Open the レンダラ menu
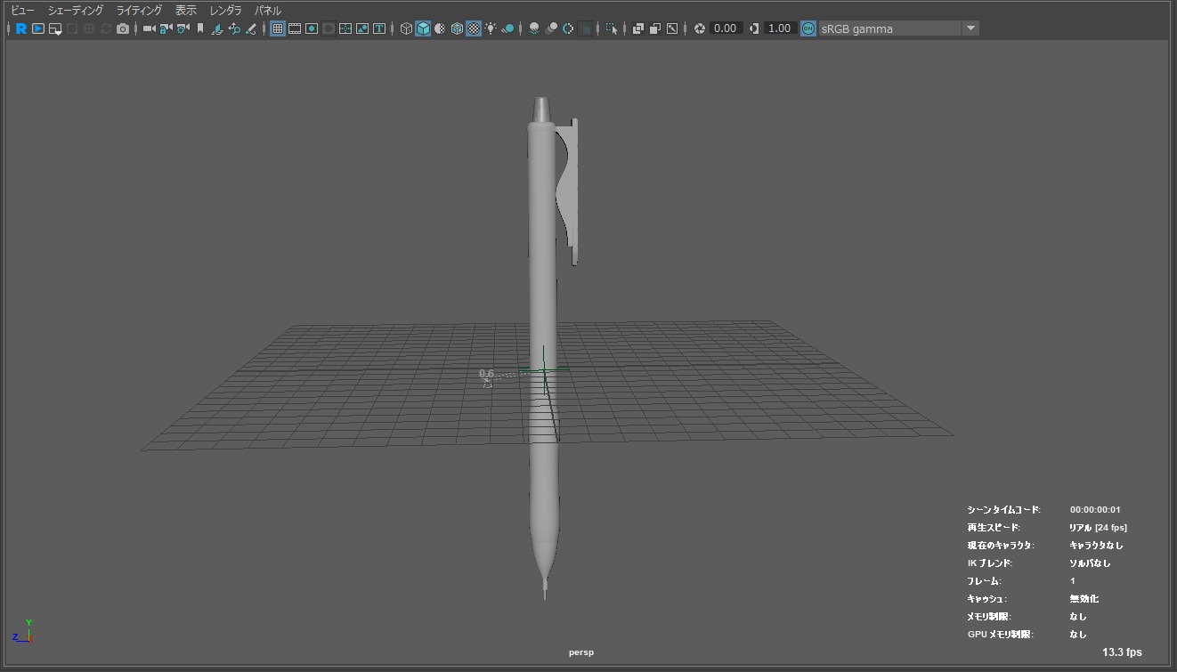Viewport: 1177px width, 672px height. [225, 11]
